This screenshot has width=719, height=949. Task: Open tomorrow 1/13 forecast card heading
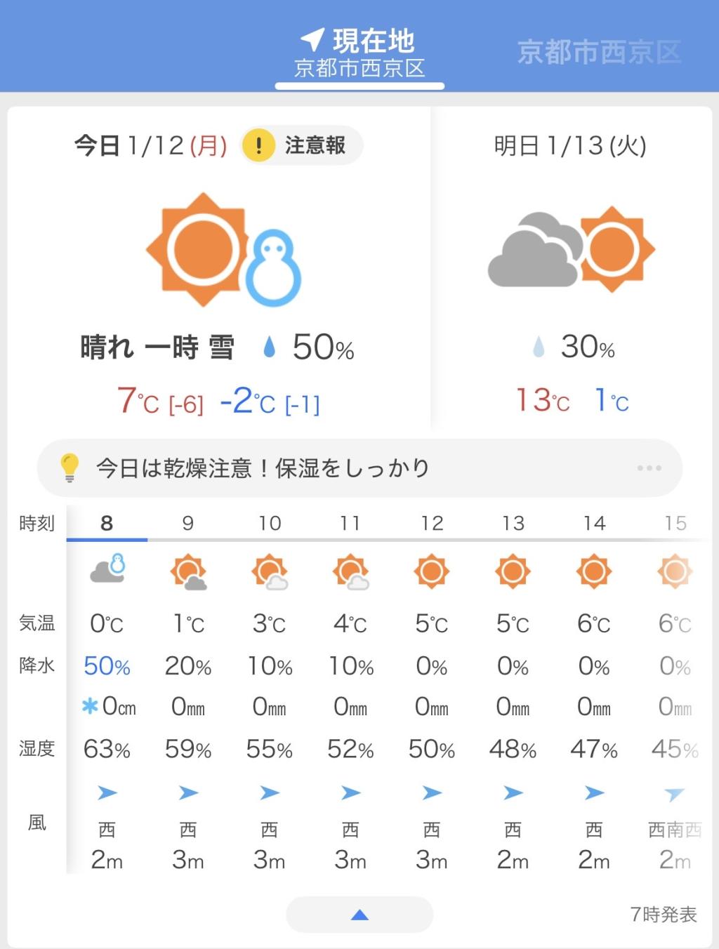pyautogui.click(x=569, y=146)
